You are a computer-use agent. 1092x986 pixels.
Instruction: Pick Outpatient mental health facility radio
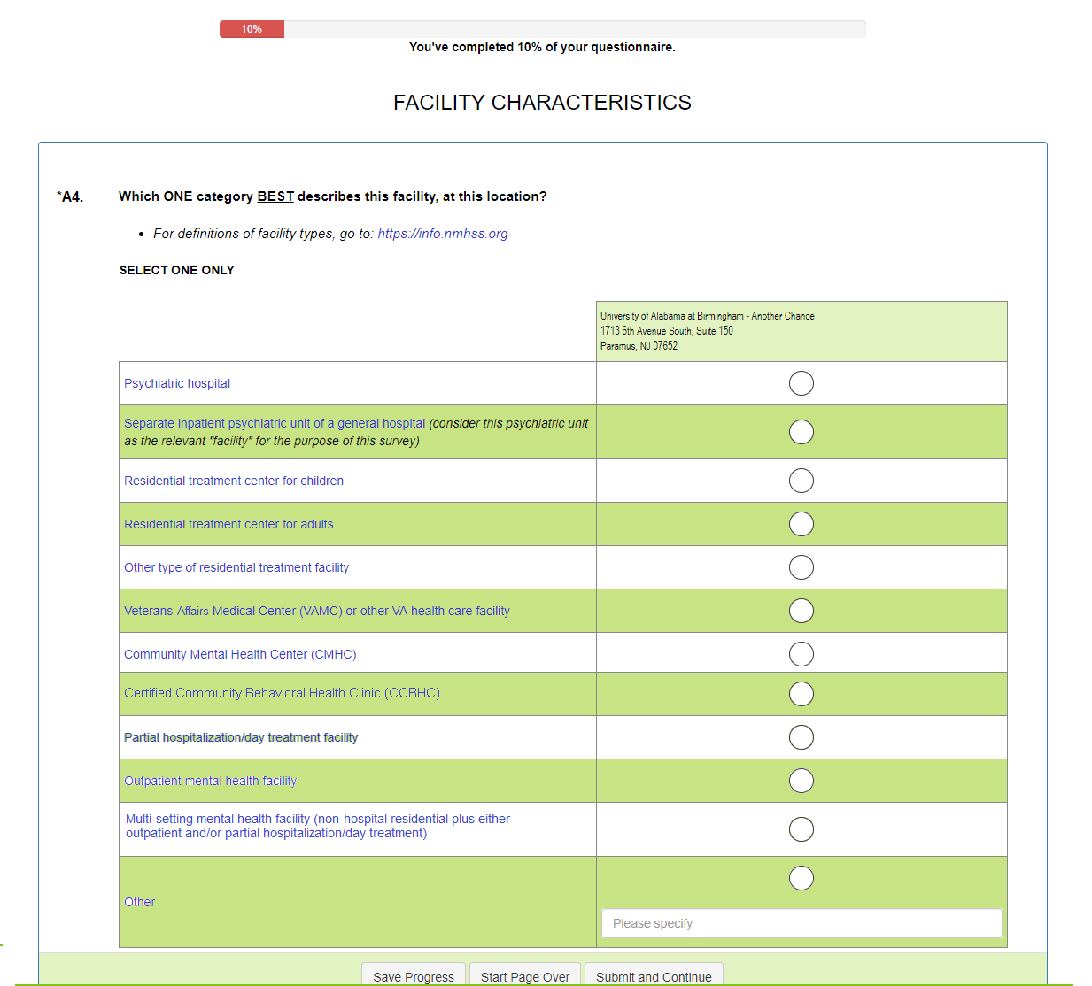pyautogui.click(x=801, y=781)
